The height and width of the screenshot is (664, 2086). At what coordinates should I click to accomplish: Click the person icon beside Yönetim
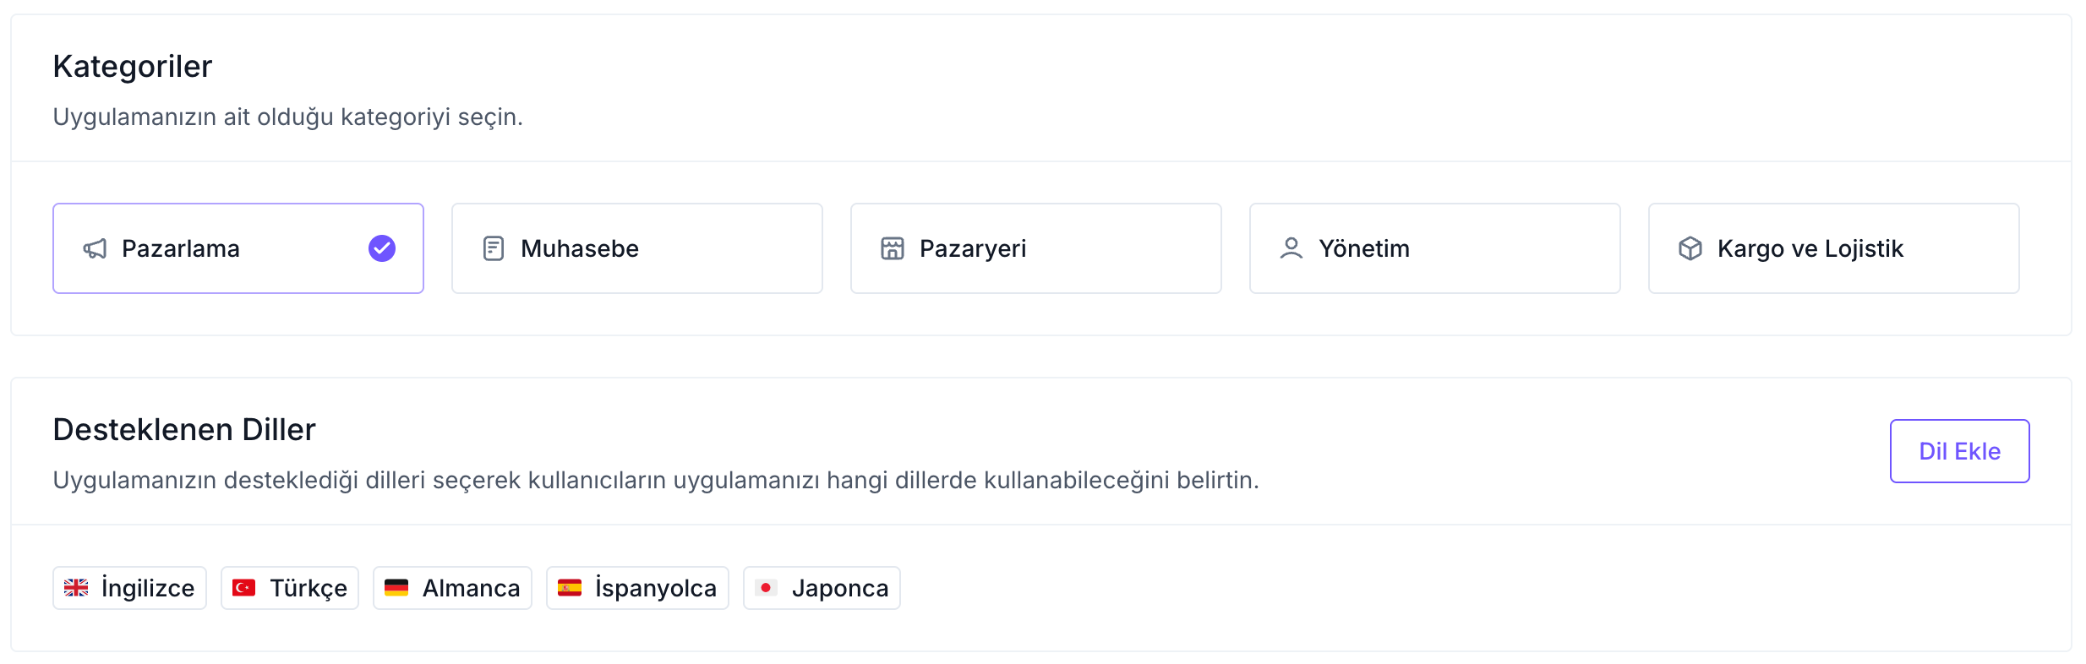pos(1291,248)
